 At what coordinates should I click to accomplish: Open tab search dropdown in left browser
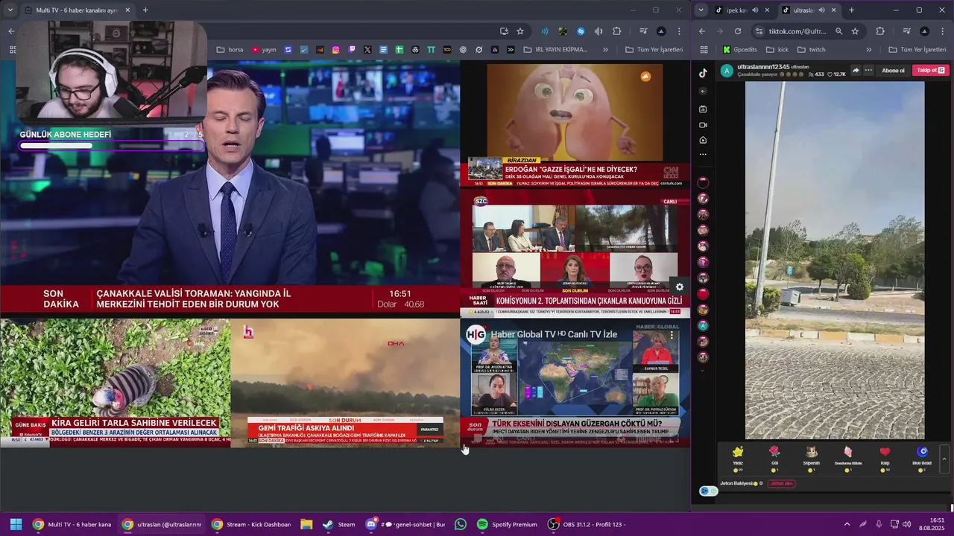[10, 10]
